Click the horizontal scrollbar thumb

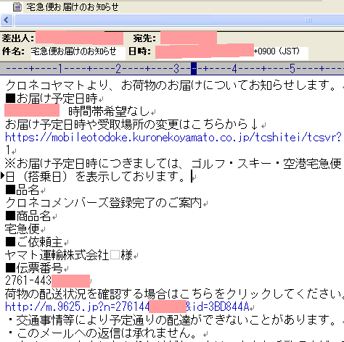pyautogui.click(x=179, y=20)
